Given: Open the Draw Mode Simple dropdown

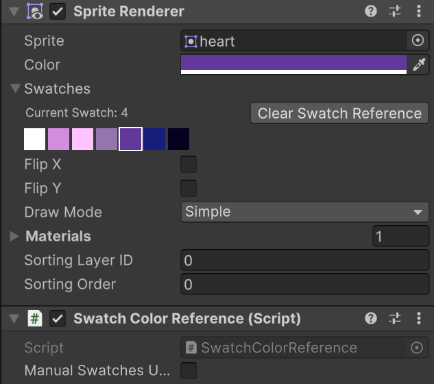Looking at the screenshot, I should (x=304, y=212).
